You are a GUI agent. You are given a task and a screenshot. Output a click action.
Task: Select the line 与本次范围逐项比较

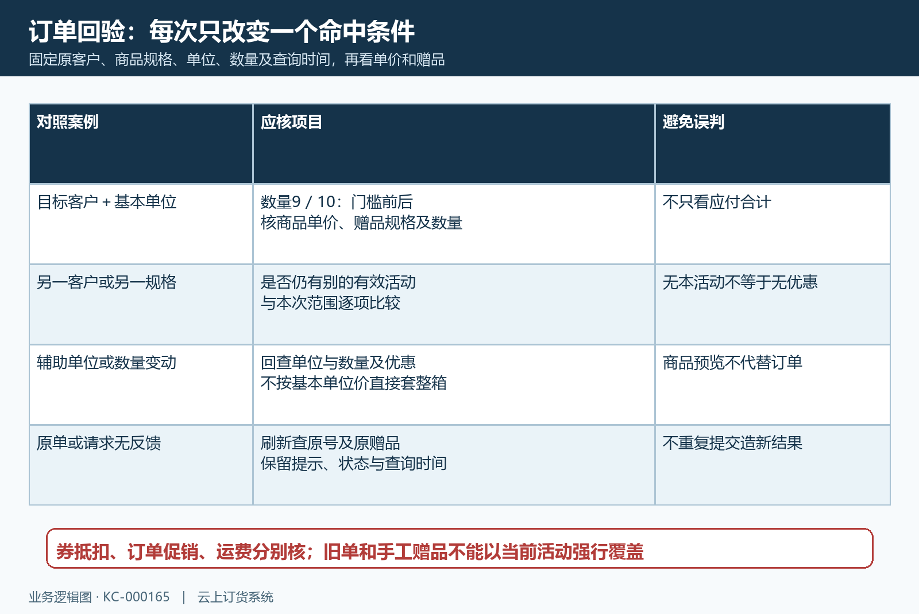coord(330,303)
